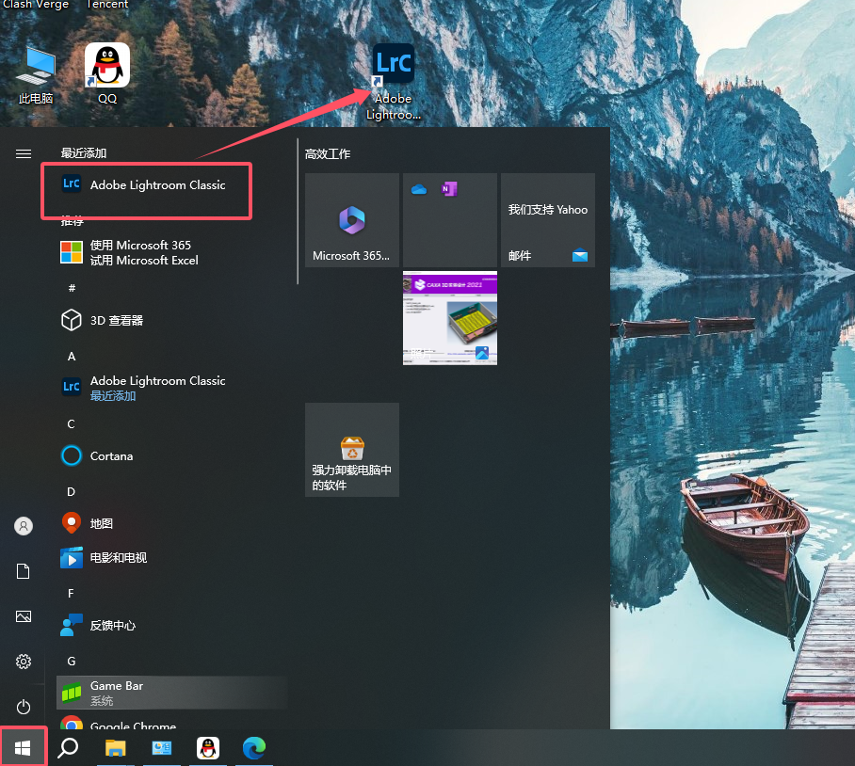
Task: Open the 邮件 mail tile
Action: tap(548, 220)
